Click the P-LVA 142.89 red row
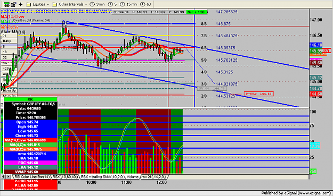 pyautogui.click(x=30, y=185)
